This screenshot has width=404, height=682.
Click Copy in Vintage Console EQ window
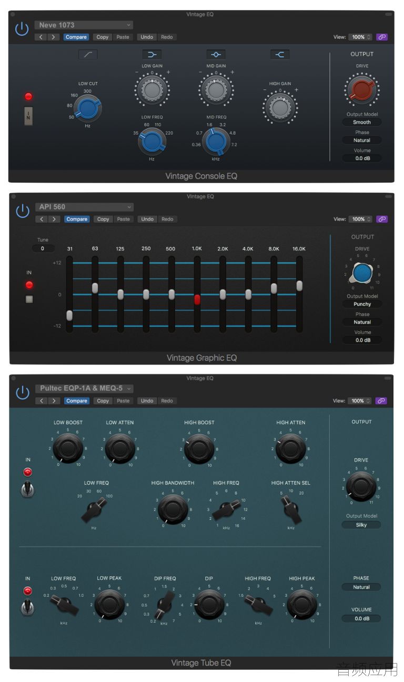(103, 37)
